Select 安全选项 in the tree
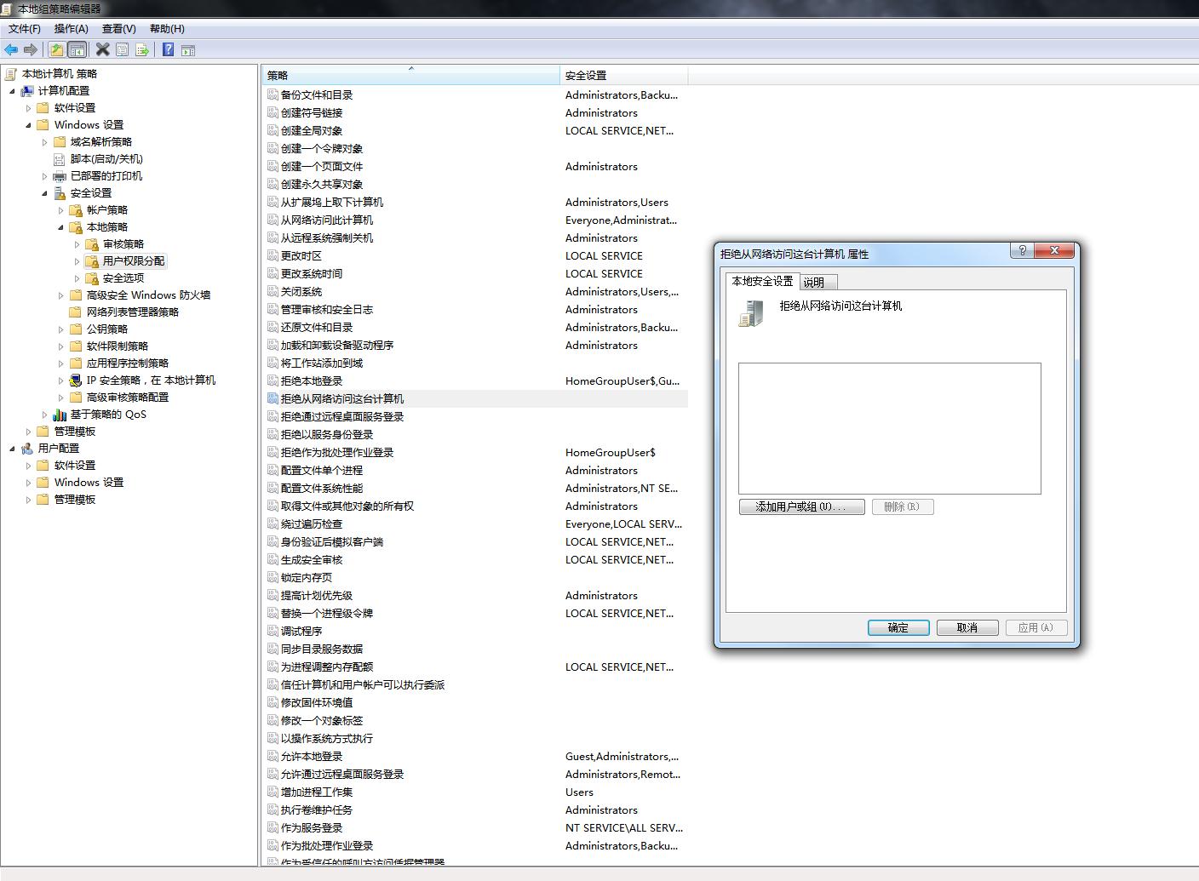Viewport: 1199px width, 881px height. point(123,278)
